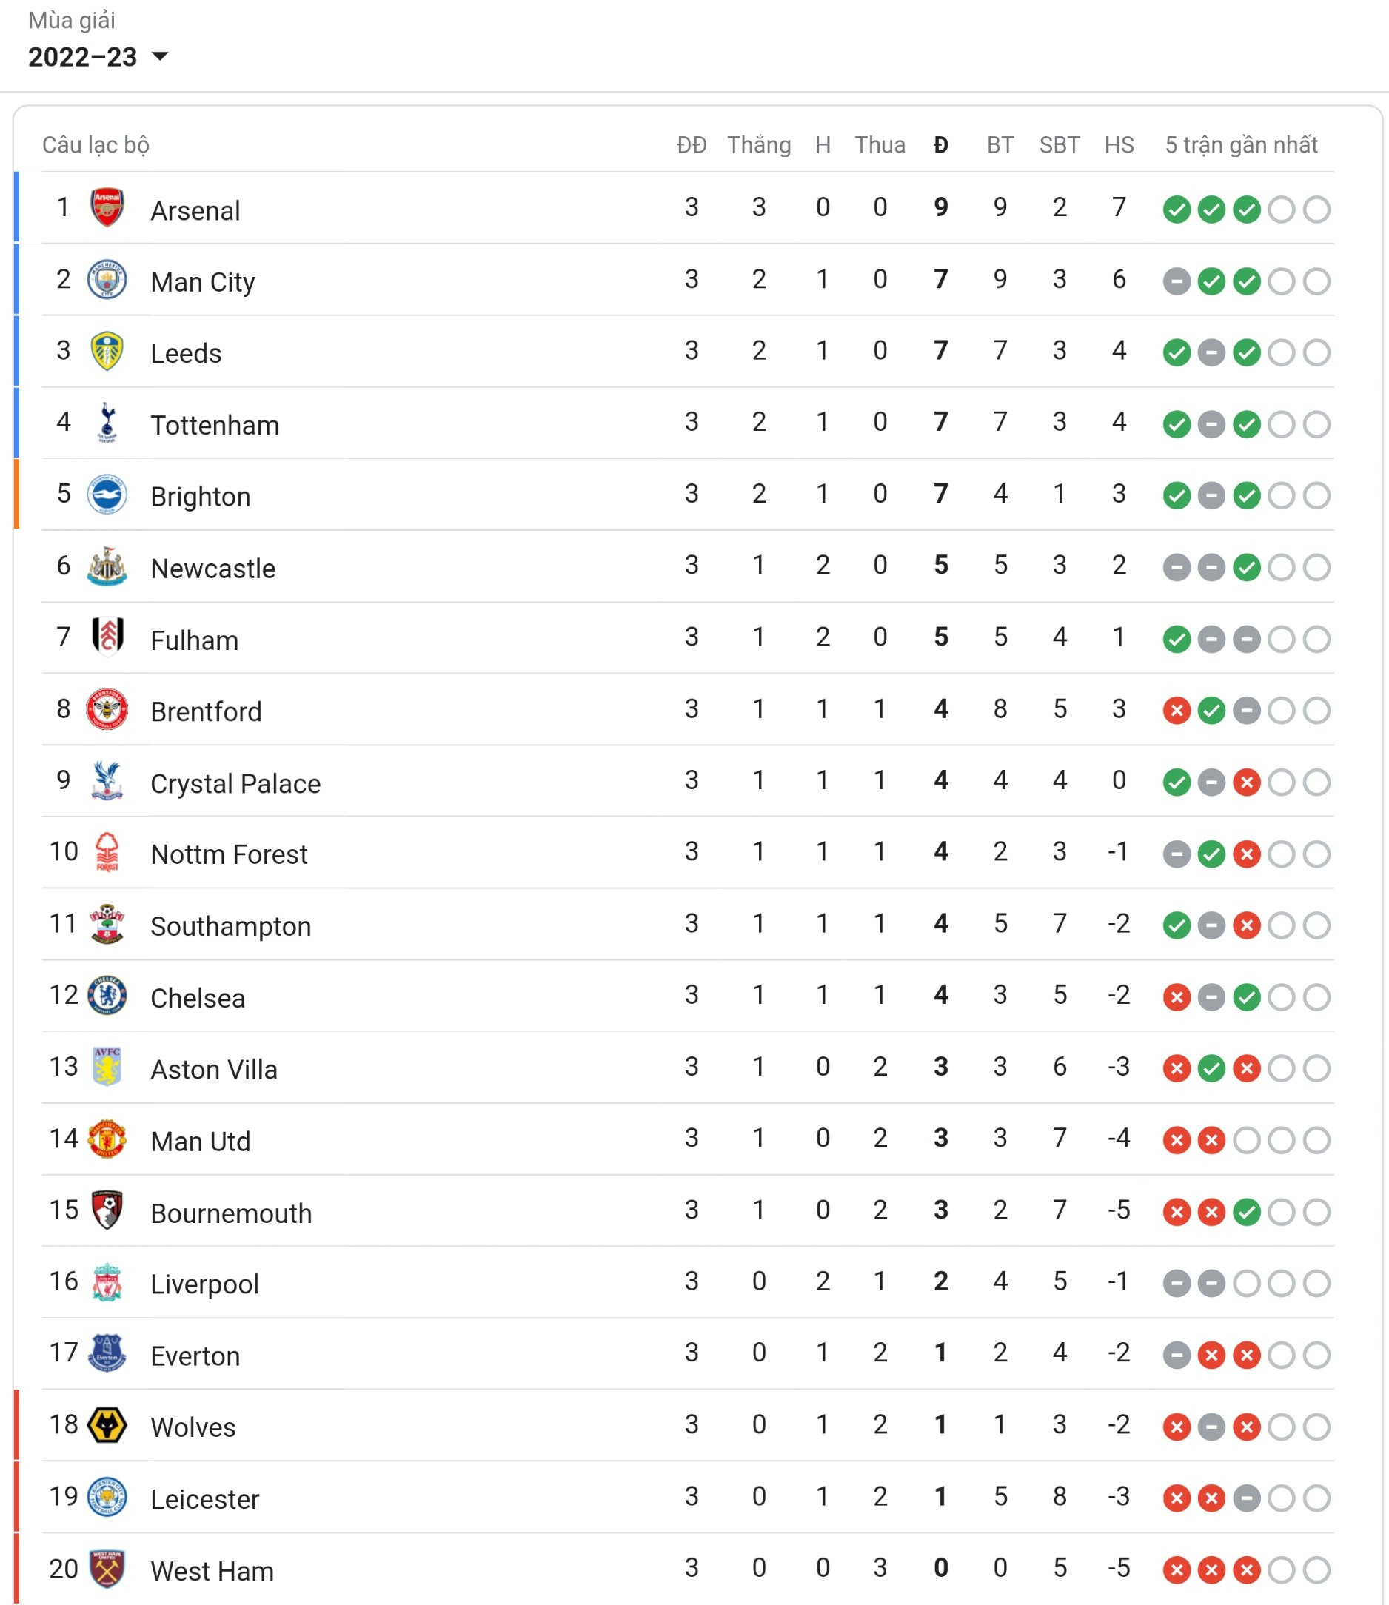This screenshot has width=1389, height=1605.
Task: Click the Wolves club crest
Action: [x=107, y=1425]
